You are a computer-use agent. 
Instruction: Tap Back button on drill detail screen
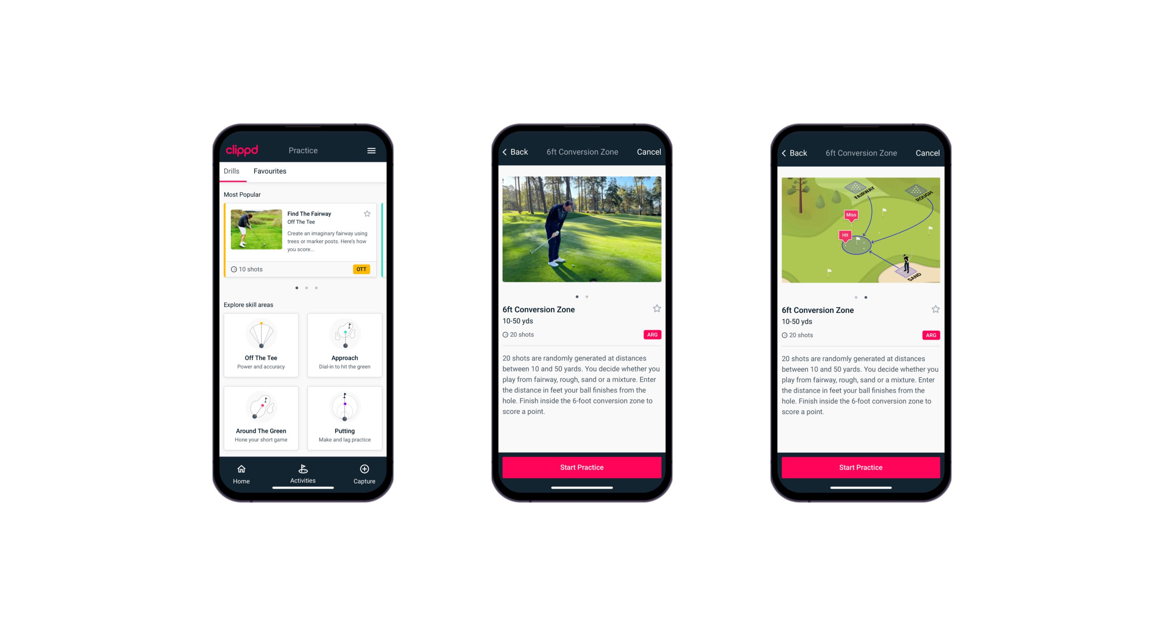pos(518,152)
